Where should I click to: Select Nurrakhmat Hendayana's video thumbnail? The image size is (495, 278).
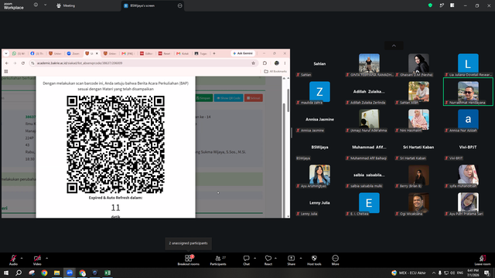click(468, 92)
